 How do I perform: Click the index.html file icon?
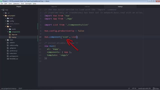(x=8, y=53)
